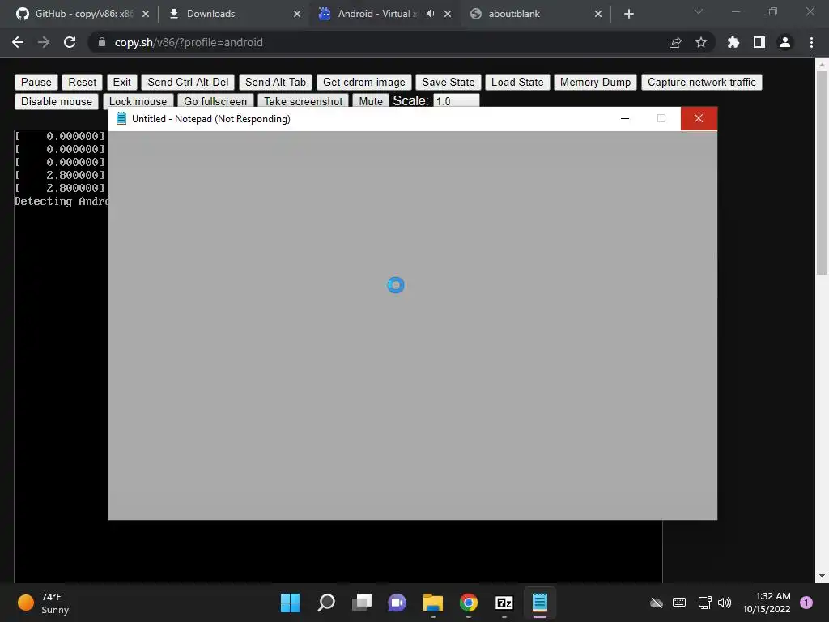829x622 pixels.
Task: Click the Notepad icon in the title bar
Action: click(121, 118)
